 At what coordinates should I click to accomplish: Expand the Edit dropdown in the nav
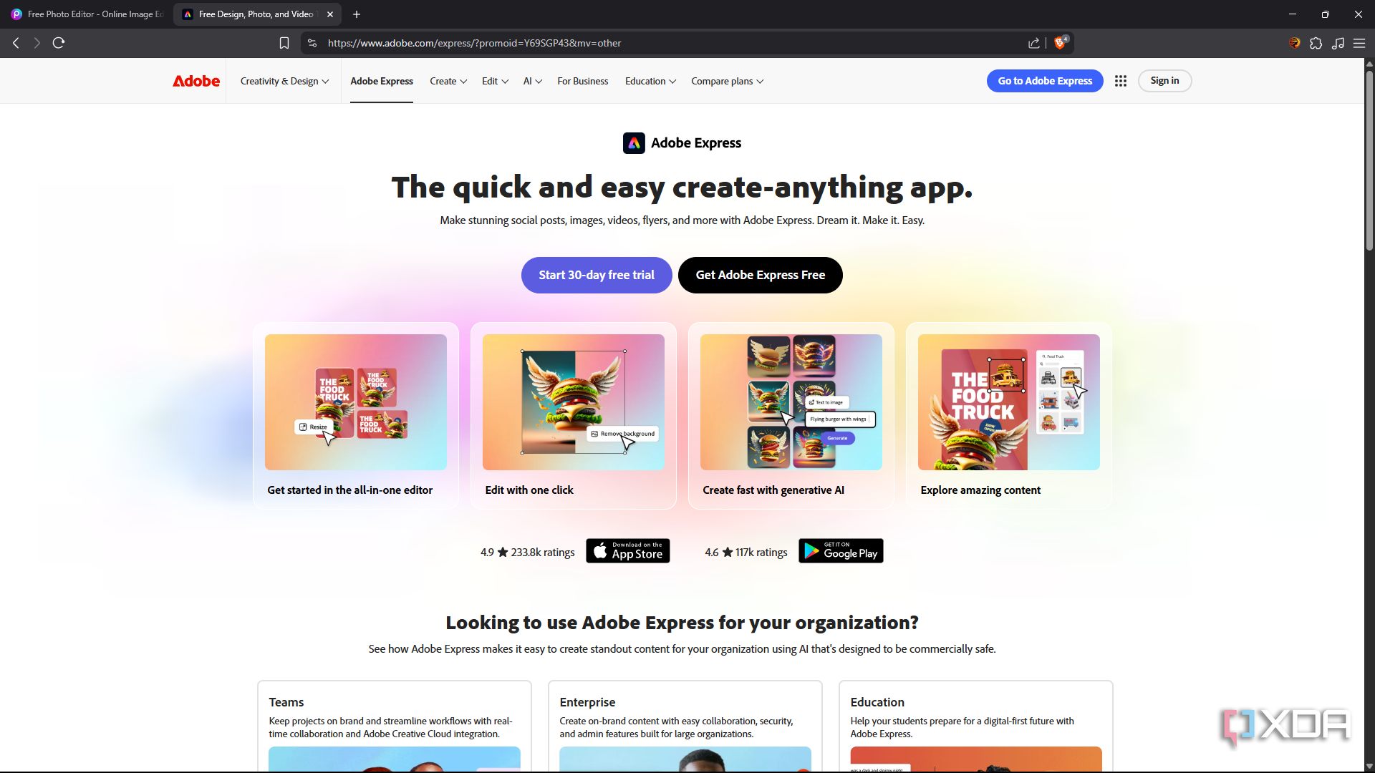[495, 81]
